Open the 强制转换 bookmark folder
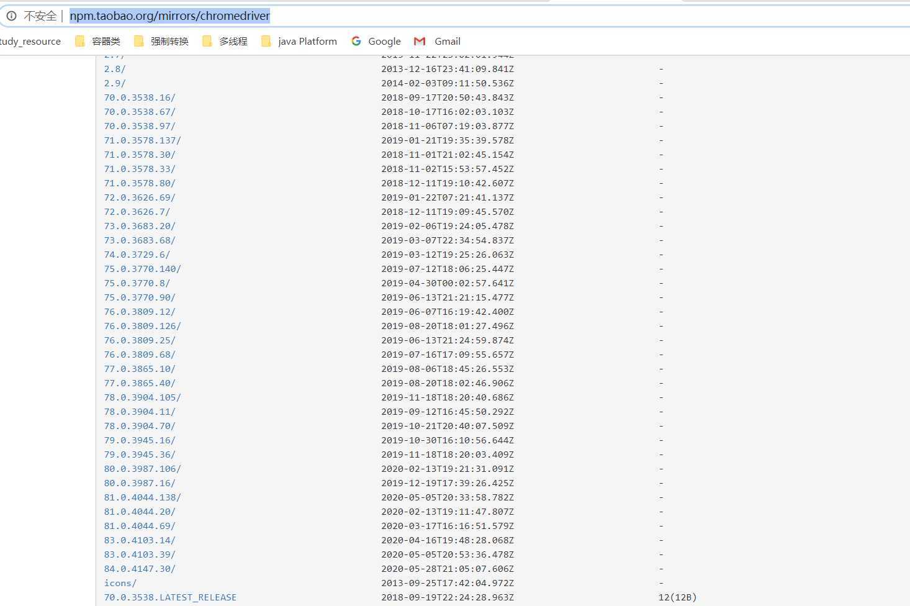The height and width of the screenshot is (606, 910). (x=161, y=41)
